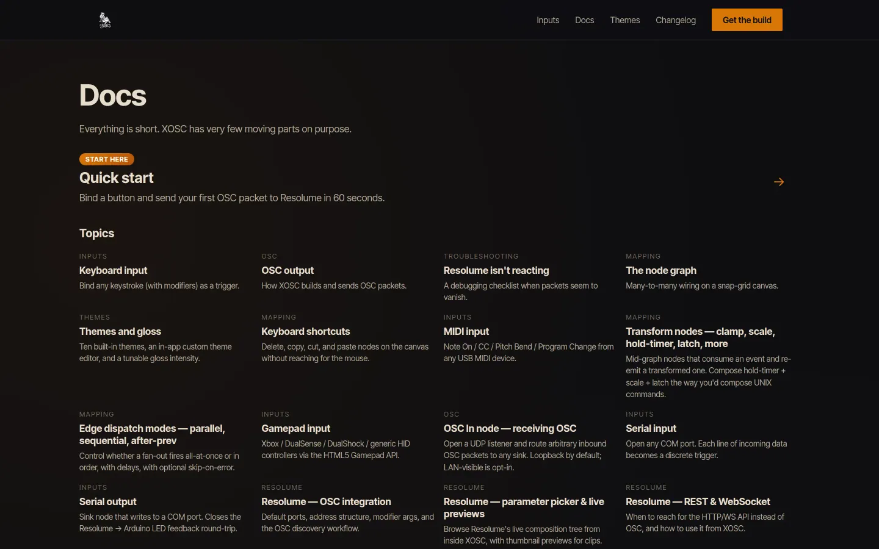
Task: Open the Edge dispatch modes topic
Action: click(x=152, y=434)
